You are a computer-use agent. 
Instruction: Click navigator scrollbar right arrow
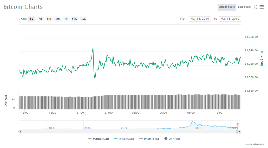click(240, 132)
